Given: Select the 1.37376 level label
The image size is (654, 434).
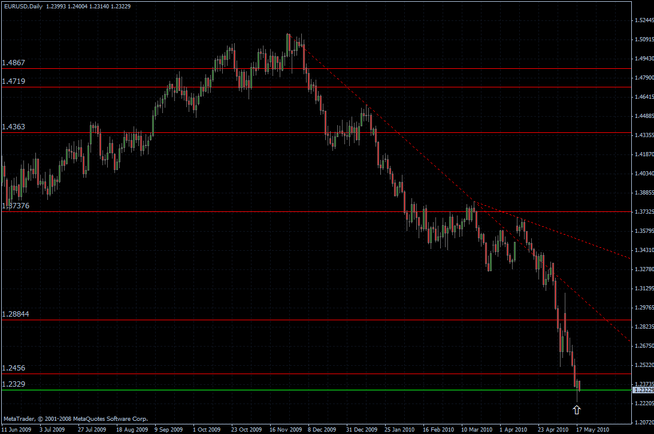Looking at the screenshot, I should point(16,205).
